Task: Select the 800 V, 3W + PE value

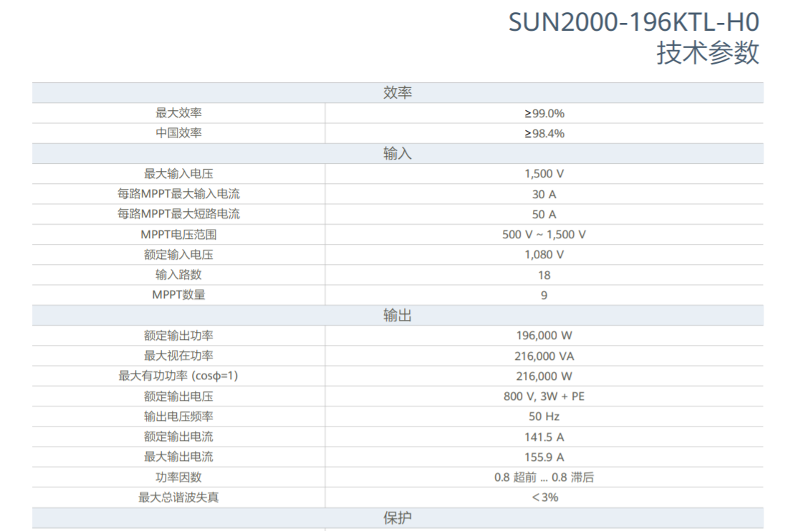Action: tap(544, 396)
